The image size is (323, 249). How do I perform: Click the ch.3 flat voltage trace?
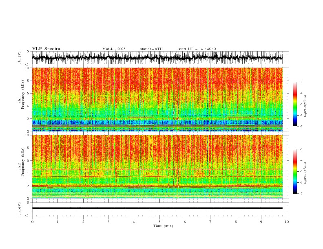click(x=157, y=208)
